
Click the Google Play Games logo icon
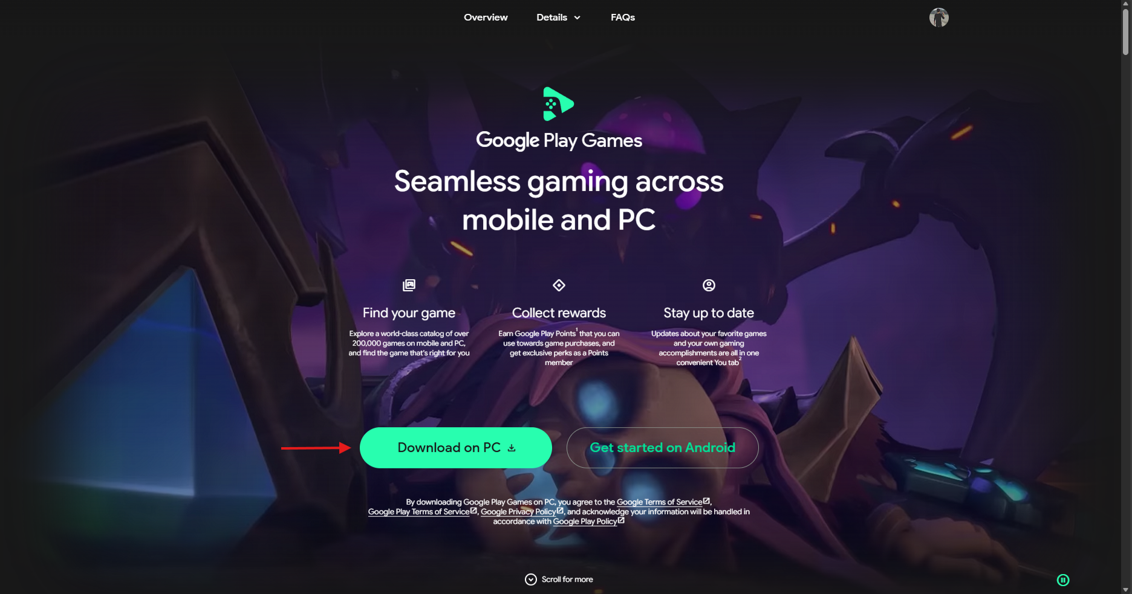(558, 104)
